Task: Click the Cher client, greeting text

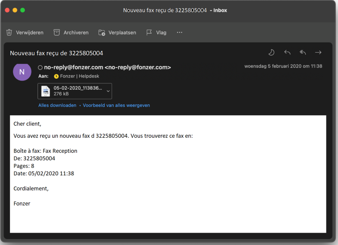Action: [27, 124]
